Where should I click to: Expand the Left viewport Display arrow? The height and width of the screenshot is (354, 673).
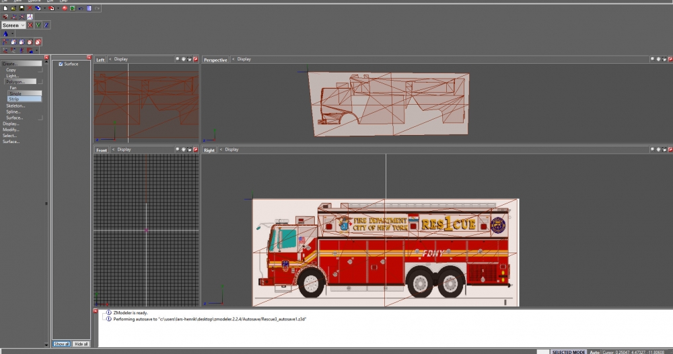pyautogui.click(x=110, y=59)
